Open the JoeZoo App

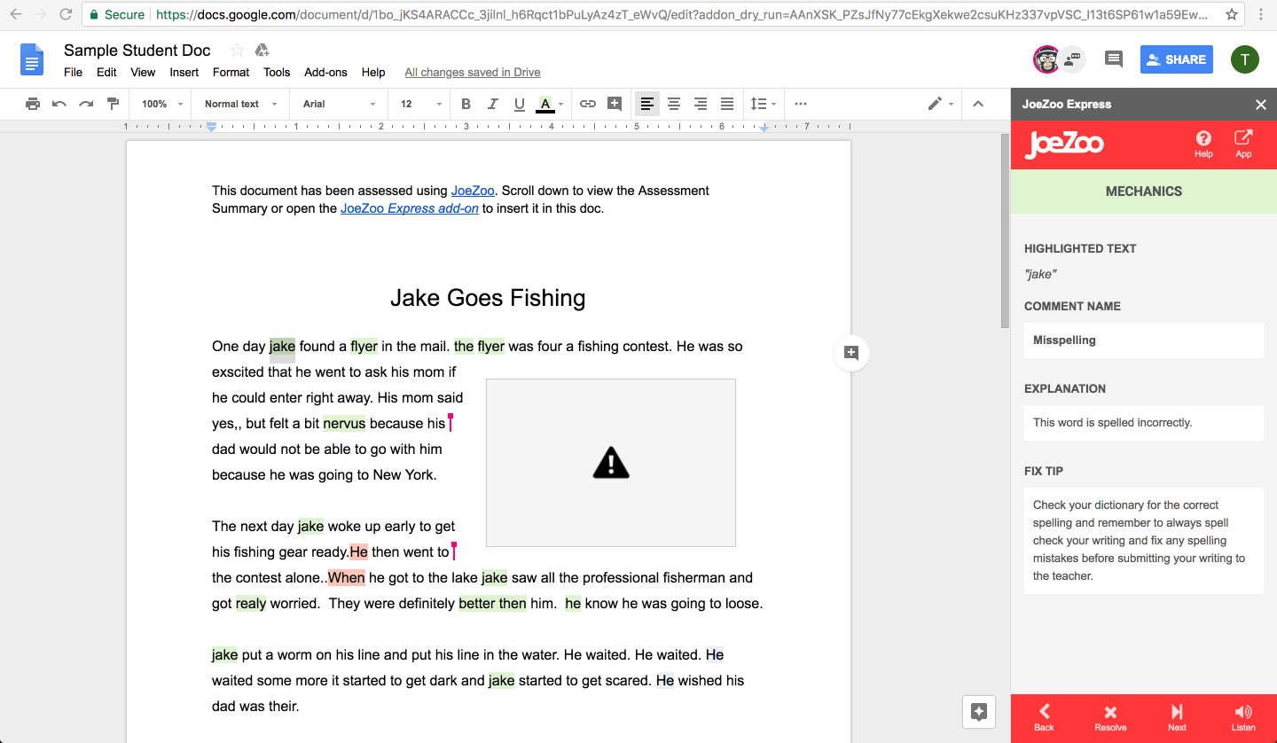pos(1243,143)
